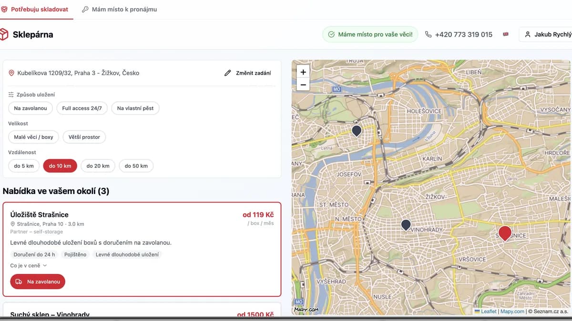Zoom in the map with plus
This screenshot has height=321, width=572.
pos(303,72)
